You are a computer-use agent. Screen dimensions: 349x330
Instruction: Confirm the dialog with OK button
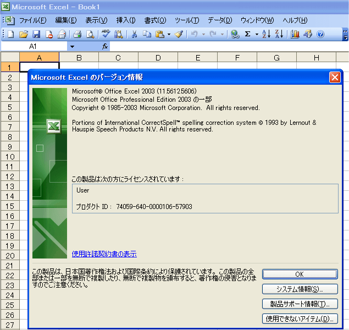[x=300, y=274]
